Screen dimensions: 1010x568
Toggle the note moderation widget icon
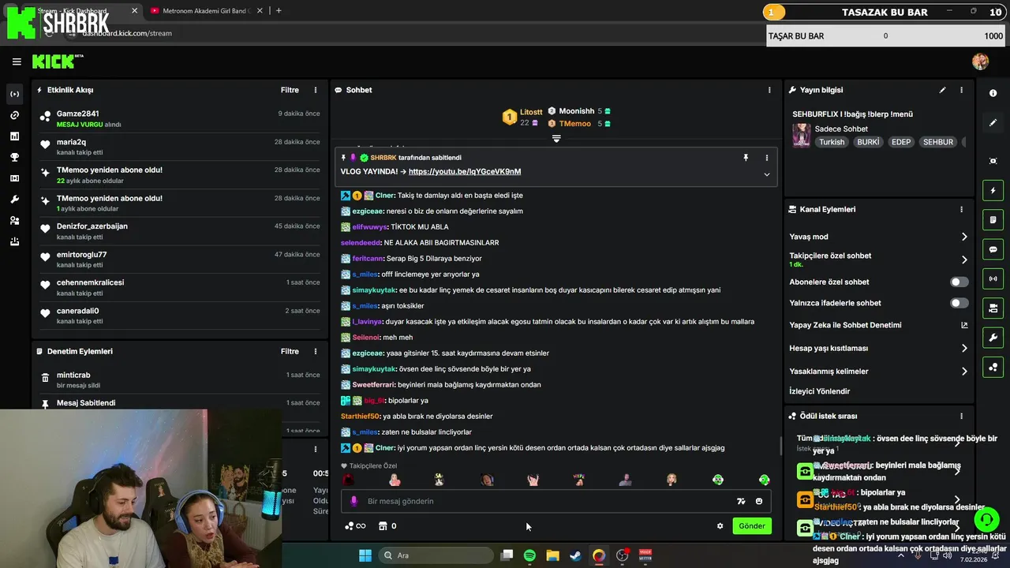[993, 219]
